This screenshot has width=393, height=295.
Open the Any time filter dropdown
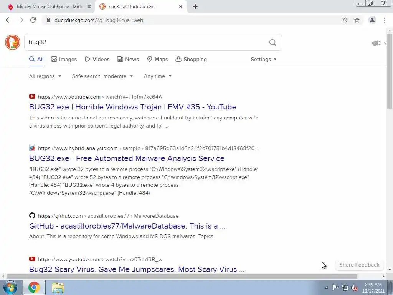157,76
